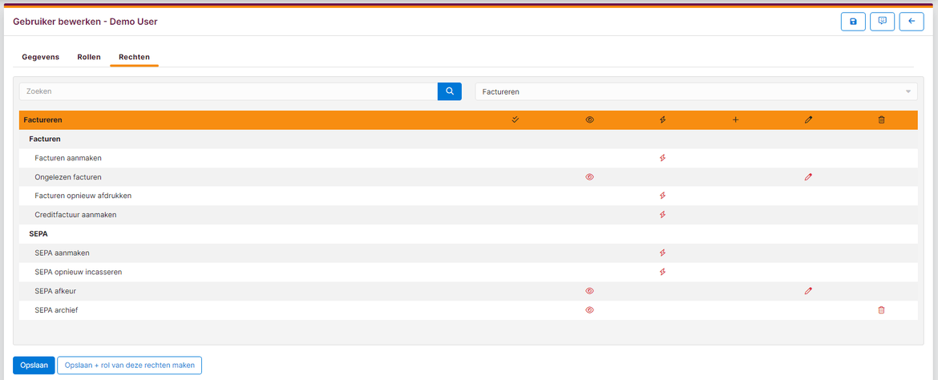
Task: Click the lightning execute column header icon
Action: point(662,119)
